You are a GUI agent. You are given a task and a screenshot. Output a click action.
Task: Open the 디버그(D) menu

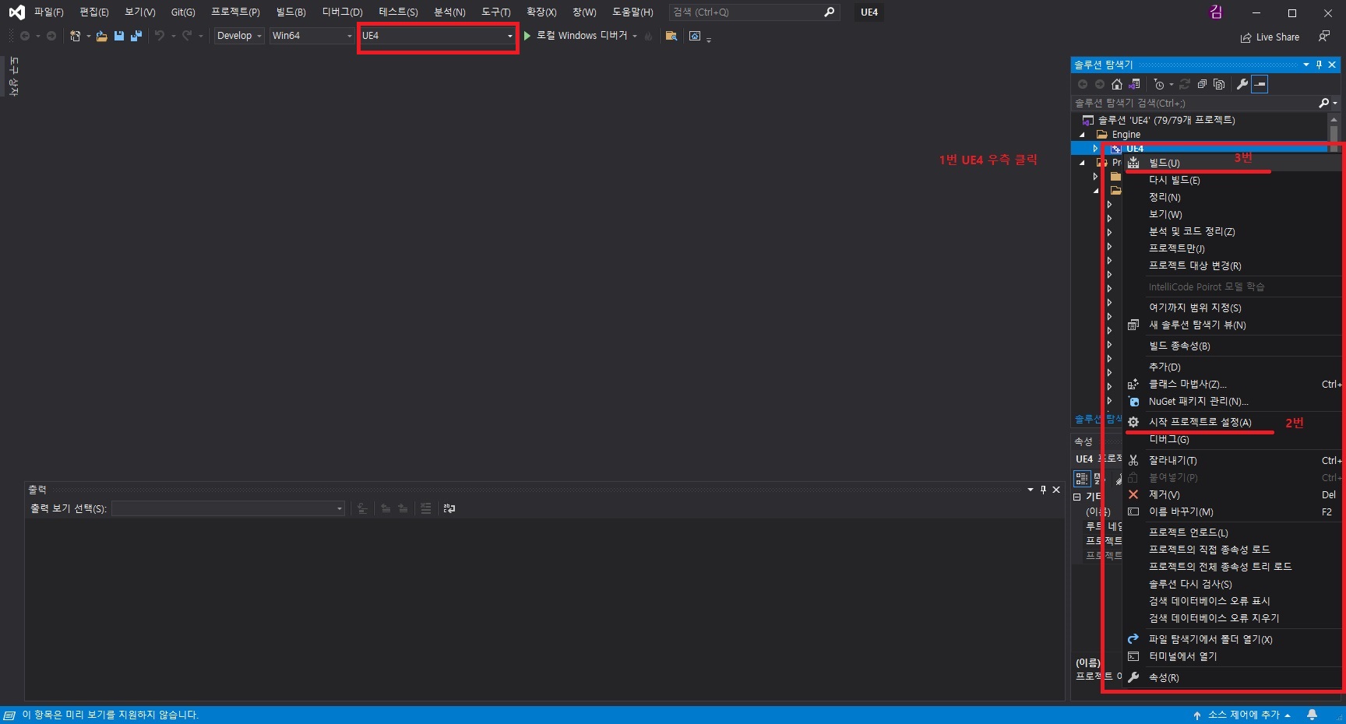click(343, 12)
